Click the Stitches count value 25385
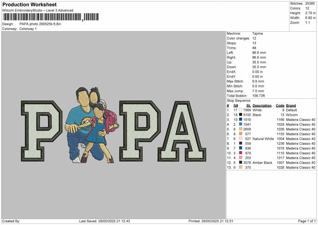The width and height of the screenshot is (318, 225). pos(309,3)
